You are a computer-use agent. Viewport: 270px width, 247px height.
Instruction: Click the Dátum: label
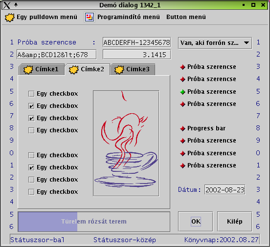(189, 190)
